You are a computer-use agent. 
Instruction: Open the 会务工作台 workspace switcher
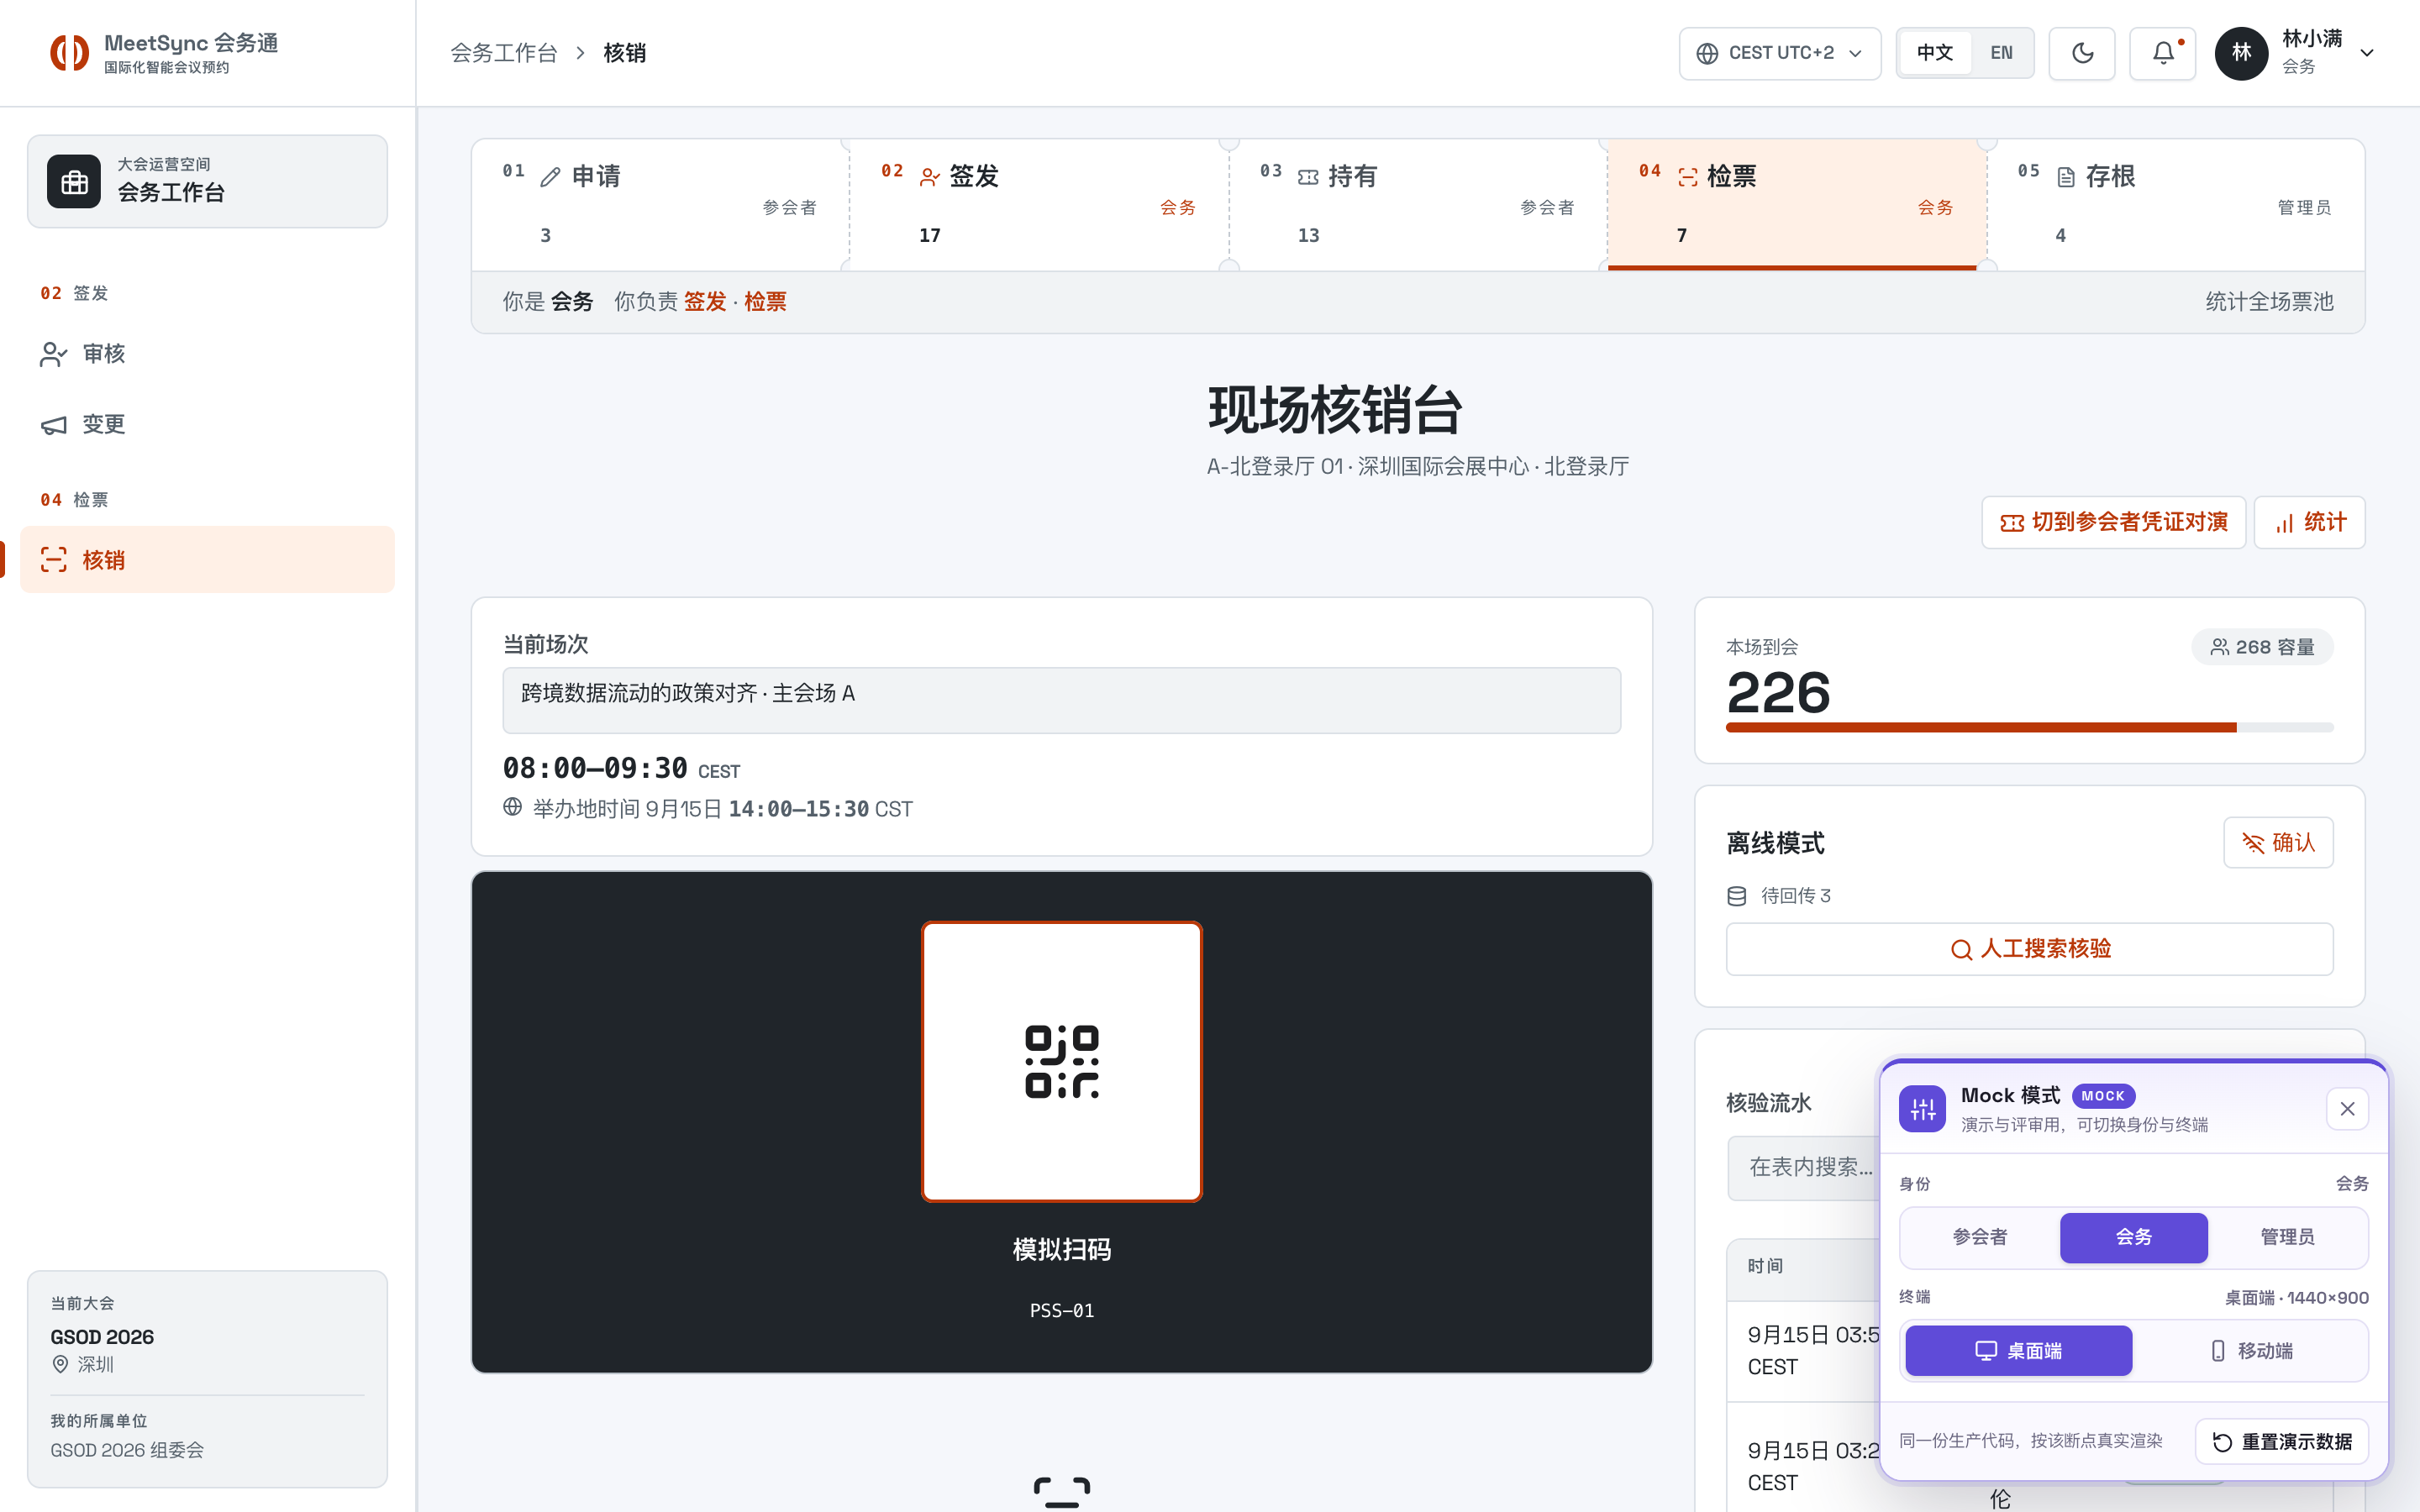pyautogui.click(x=207, y=182)
